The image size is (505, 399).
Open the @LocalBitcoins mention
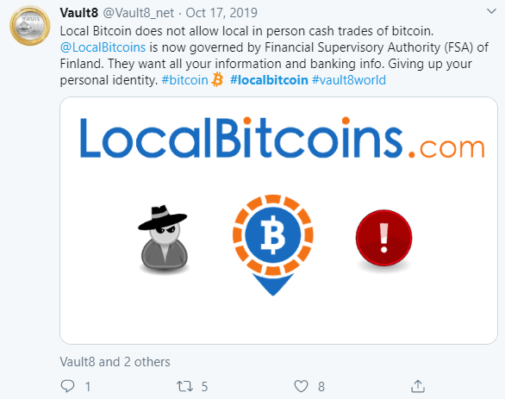pyautogui.click(x=103, y=47)
